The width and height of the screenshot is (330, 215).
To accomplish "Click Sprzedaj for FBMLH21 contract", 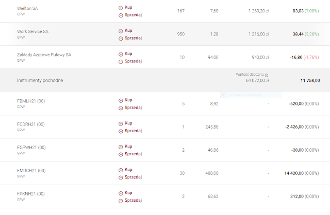I will [x=133, y=107].
